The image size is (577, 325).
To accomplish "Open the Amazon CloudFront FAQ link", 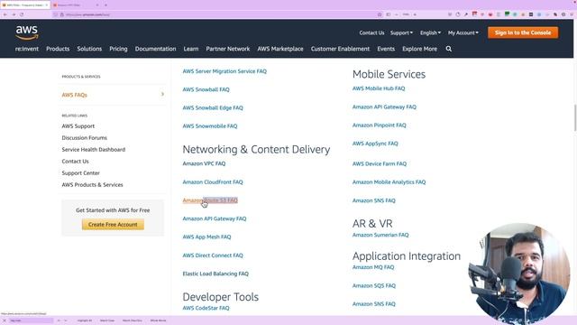I will pos(213,182).
